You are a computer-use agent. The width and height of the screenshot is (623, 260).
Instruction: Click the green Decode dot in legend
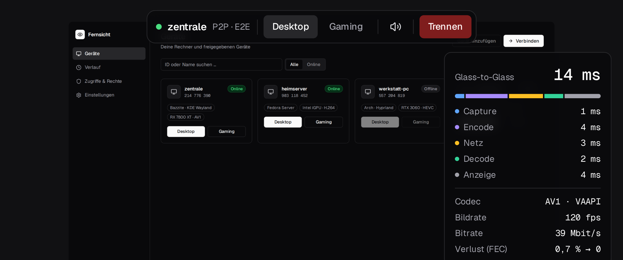point(457,159)
